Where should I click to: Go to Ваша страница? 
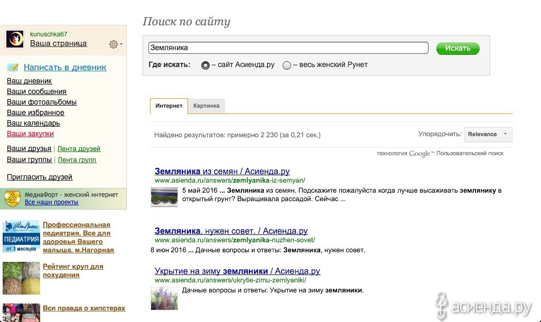click(58, 43)
